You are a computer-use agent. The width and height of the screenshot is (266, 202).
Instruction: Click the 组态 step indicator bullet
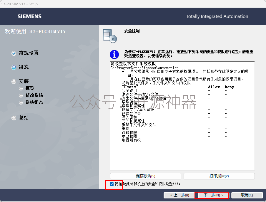click(x=14, y=68)
